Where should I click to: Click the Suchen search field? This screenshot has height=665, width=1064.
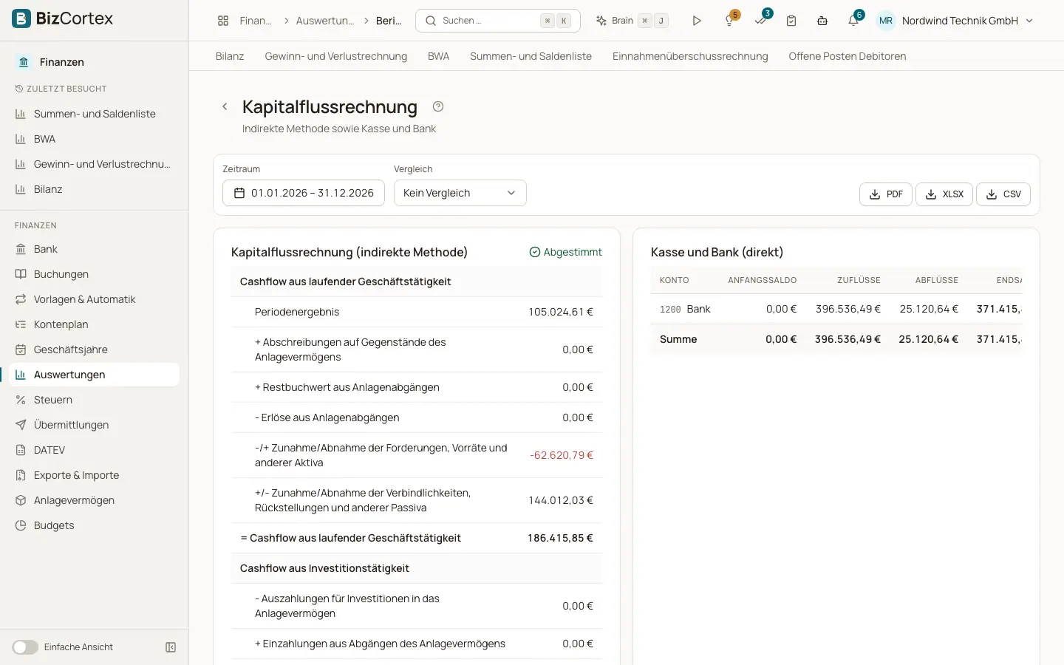tap(498, 21)
